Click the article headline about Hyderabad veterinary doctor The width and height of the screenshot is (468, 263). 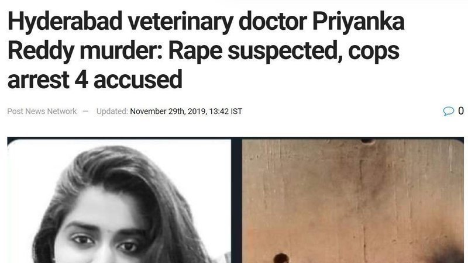point(206,50)
